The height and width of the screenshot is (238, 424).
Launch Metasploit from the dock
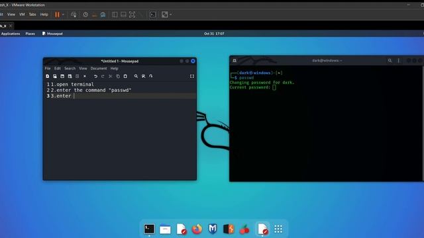pyautogui.click(x=213, y=229)
